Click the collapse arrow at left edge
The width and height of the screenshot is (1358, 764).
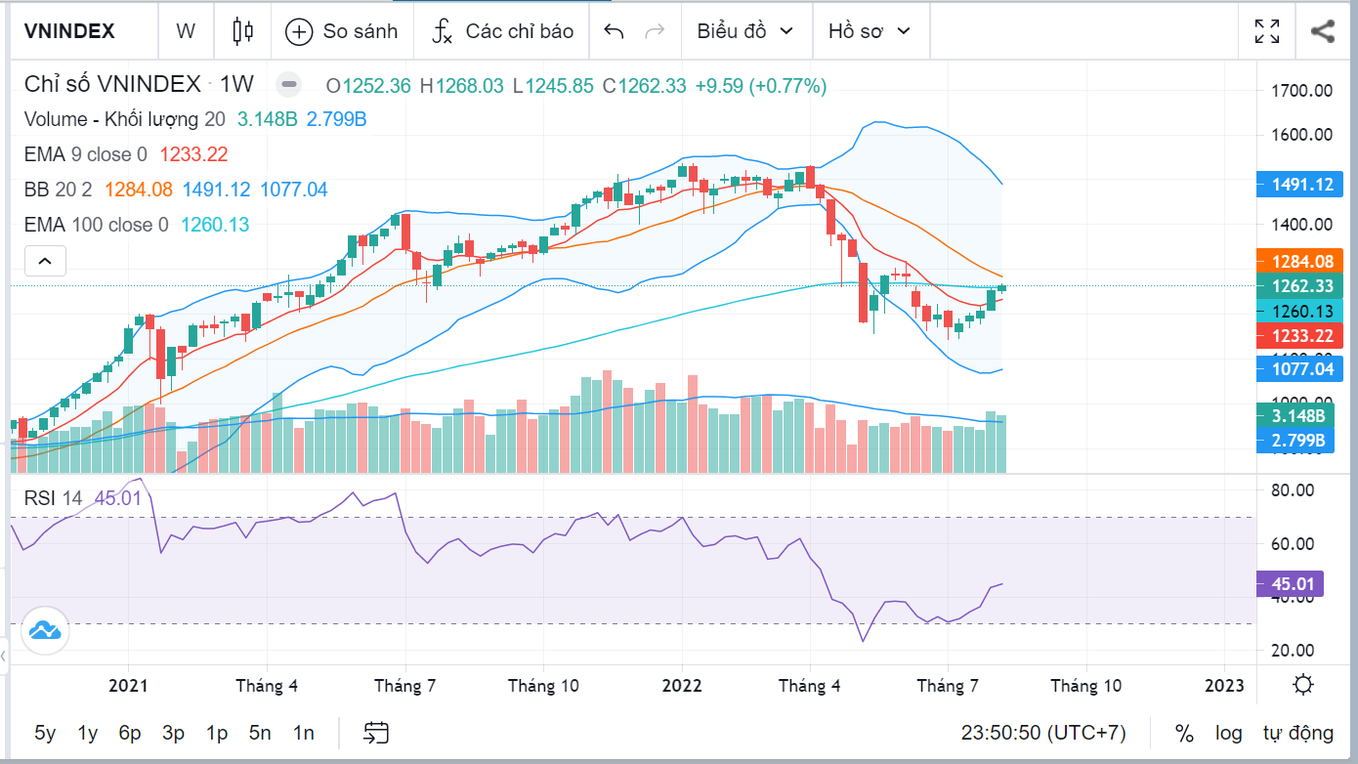(x=4, y=656)
